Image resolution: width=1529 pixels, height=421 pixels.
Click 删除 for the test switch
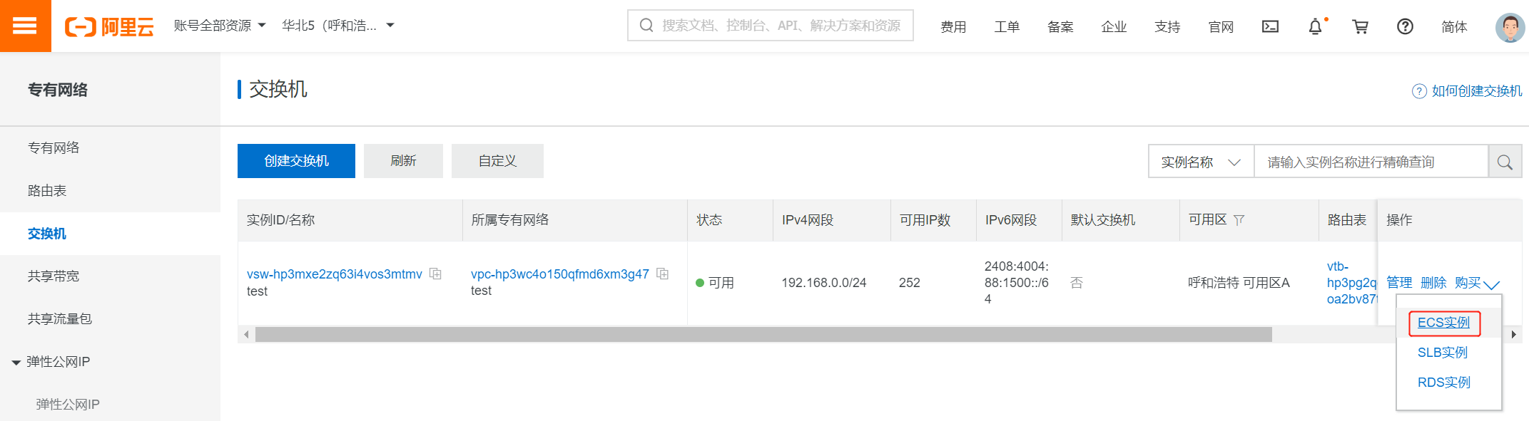(1433, 283)
